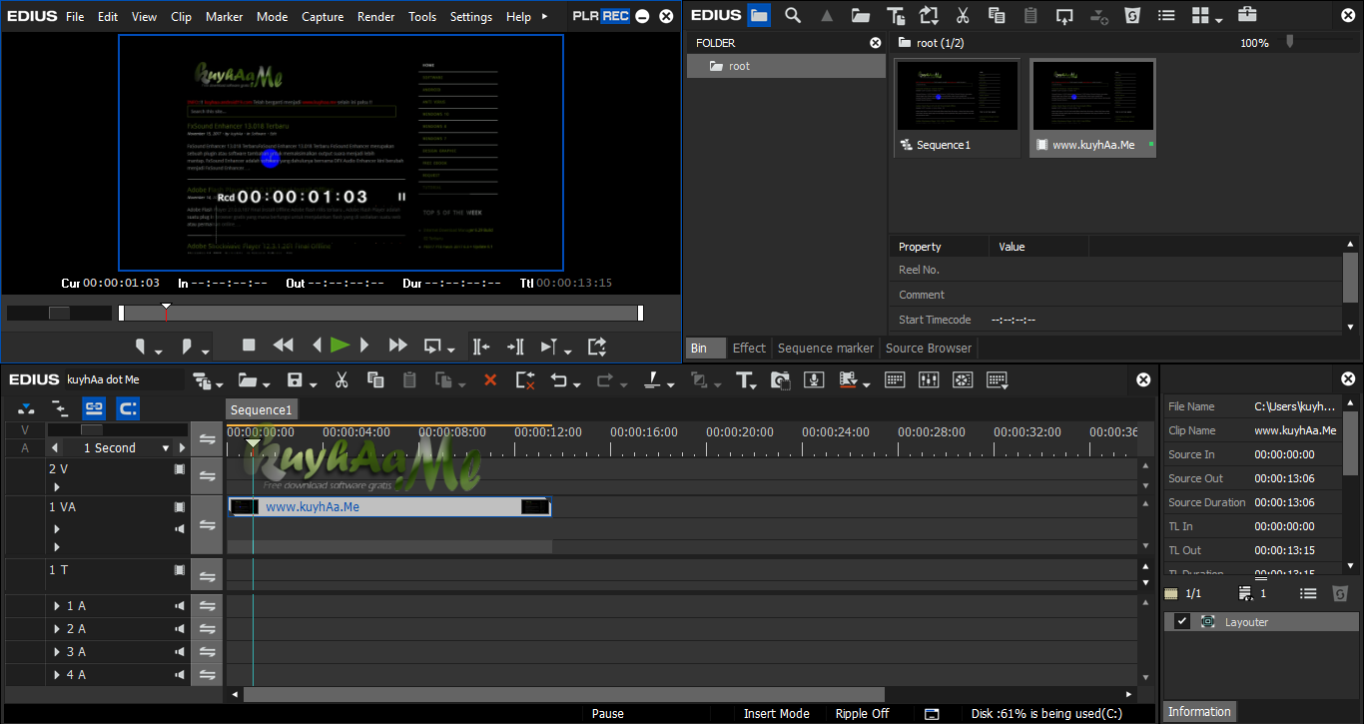1364x724 pixels.
Task: Click the Add Clip folder icon in the bin
Action: (860, 15)
